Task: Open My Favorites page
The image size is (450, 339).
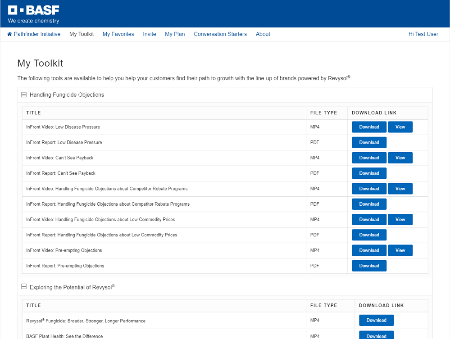Action: coord(118,34)
